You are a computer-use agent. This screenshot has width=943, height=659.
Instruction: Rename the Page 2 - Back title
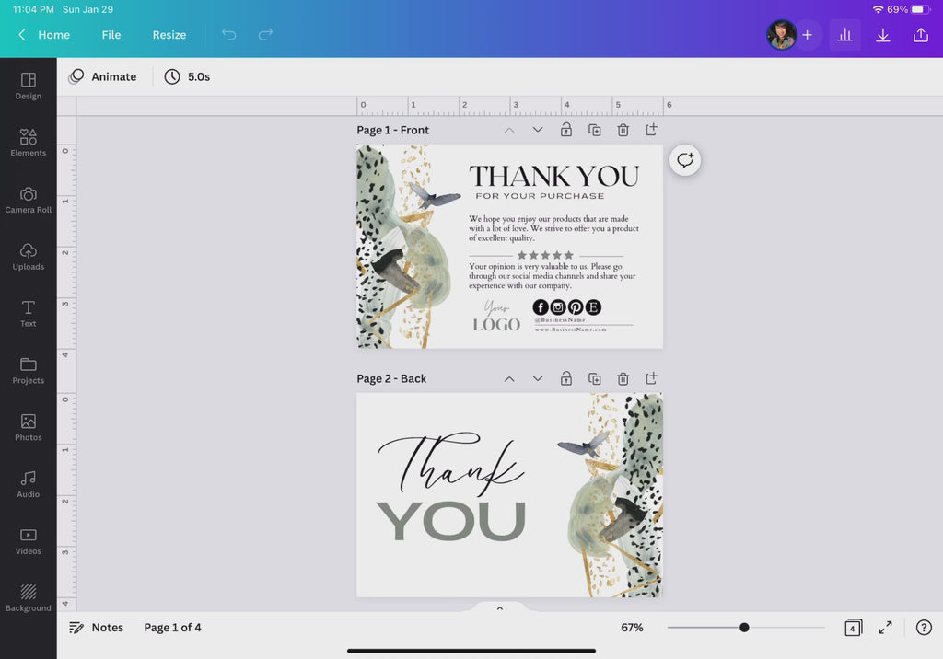tap(391, 378)
